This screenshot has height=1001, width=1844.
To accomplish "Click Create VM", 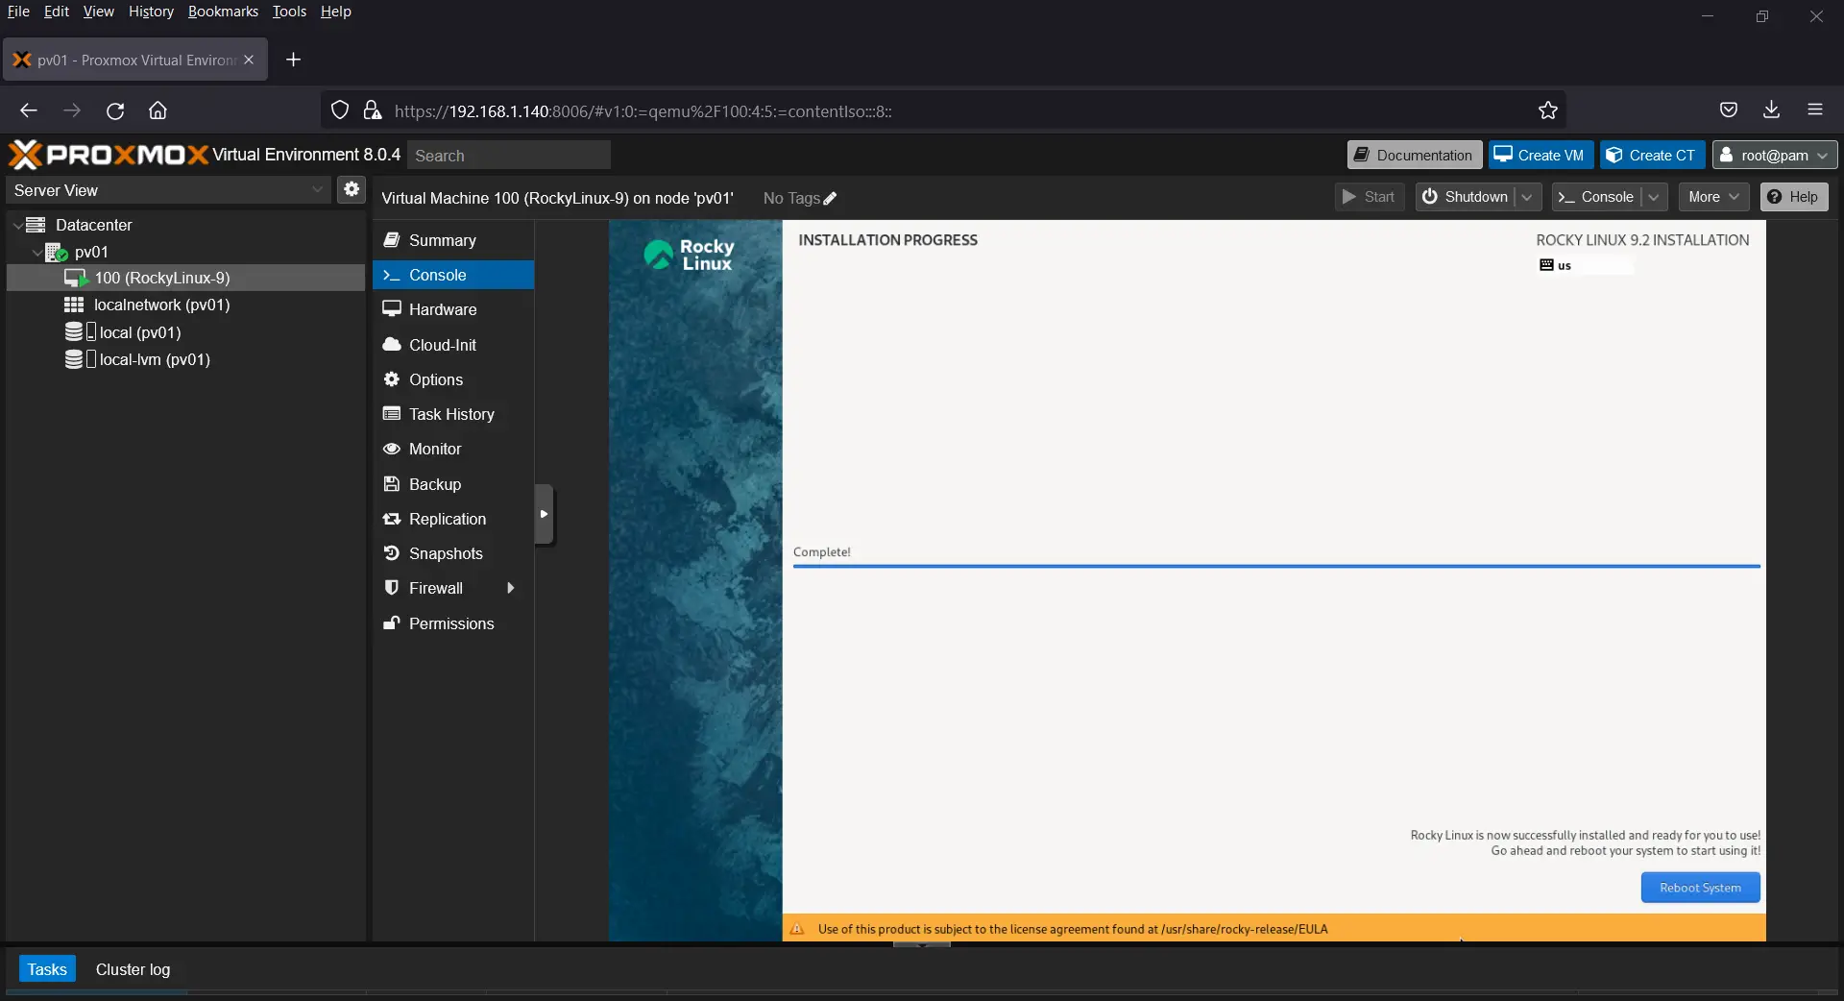I will click(x=1541, y=155).
